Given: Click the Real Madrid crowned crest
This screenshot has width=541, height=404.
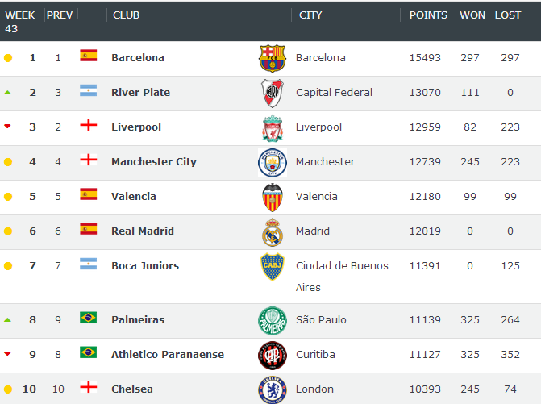Looking at the screenshot, I should tap(273, 232).
